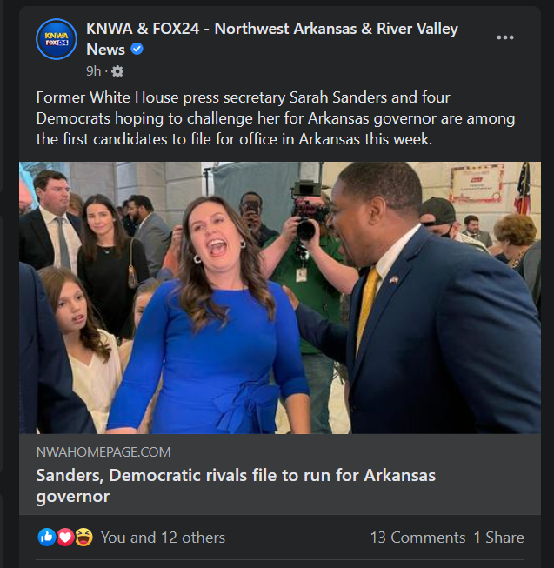
Task: Click the blue Like reaction icon
Action: pyautogui.click(x=47, y=538)
